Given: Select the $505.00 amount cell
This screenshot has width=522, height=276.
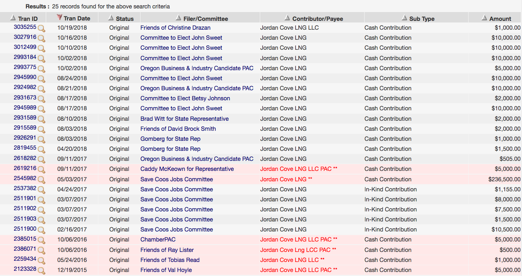Looking at the screenshot, I should tap(510, 159).
